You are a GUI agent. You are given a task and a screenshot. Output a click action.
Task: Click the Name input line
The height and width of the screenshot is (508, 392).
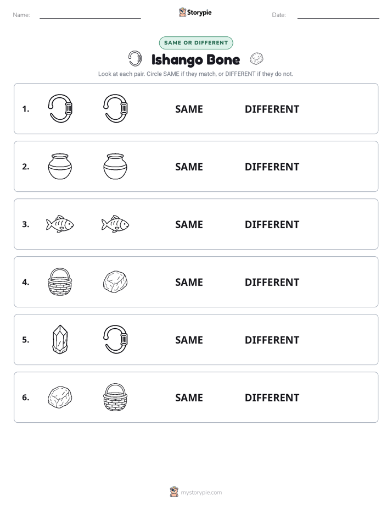click(x=90, y=18)
